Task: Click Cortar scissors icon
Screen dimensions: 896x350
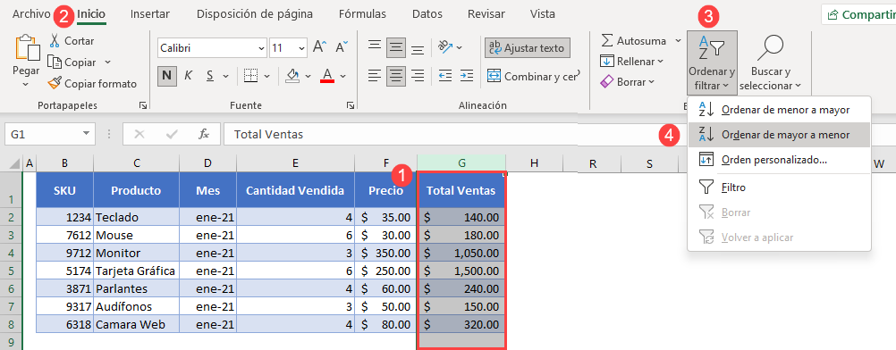Action: click(x=55, y=40)
